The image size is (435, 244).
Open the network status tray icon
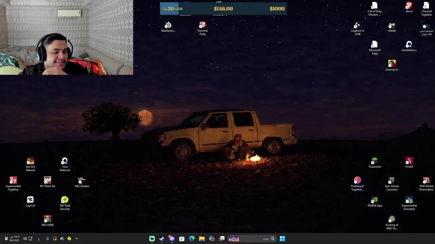click(30, 239)
